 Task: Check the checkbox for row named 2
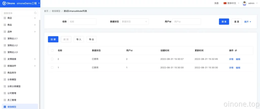pyautogui.click(x=52, y=59)
